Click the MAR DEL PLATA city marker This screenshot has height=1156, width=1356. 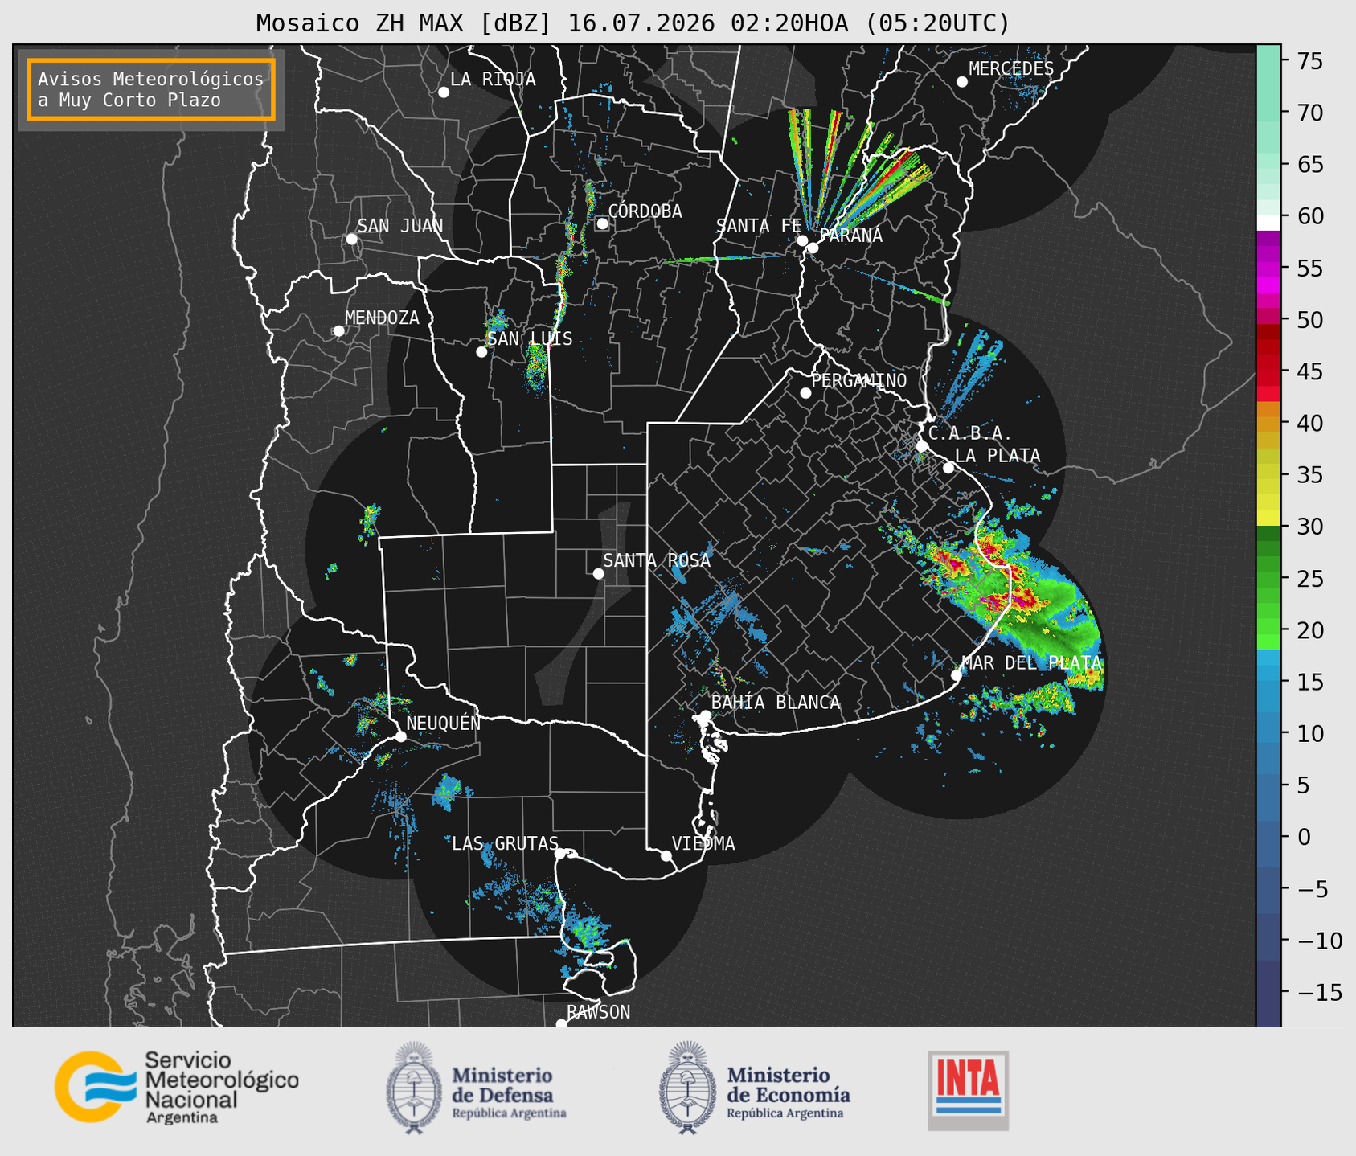coord(957,674)
